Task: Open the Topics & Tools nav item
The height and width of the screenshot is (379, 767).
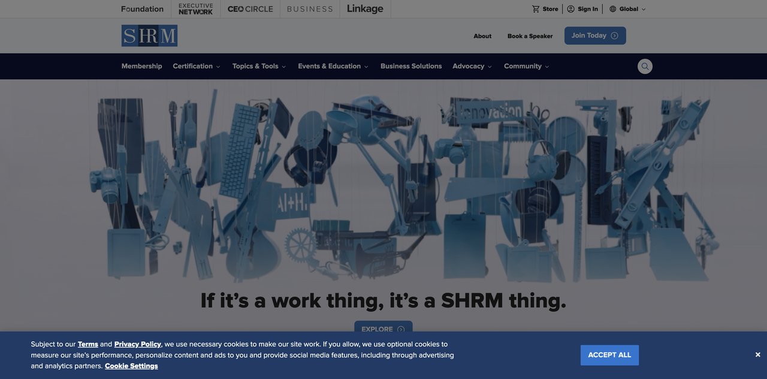Action: point(255,67)
